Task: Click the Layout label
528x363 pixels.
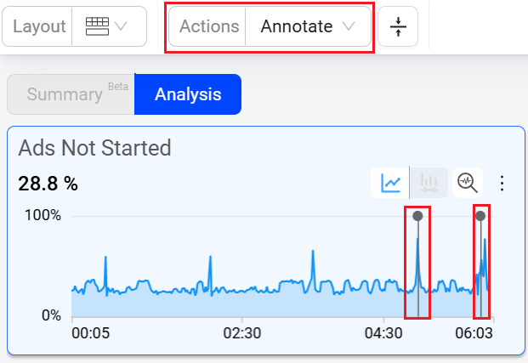Action: [x=39, y=26]
